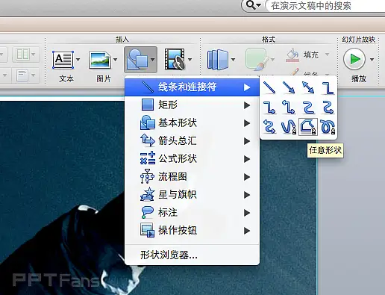Click the Fill (填充) paint bucket icon
Screen dimensions: 385x295
(x=292, y=55)
